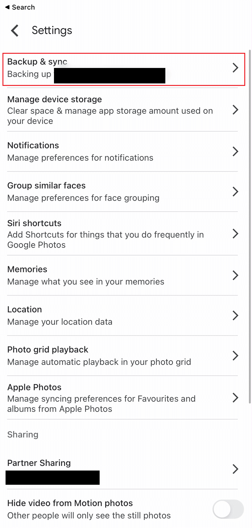The width and height of the screenshot is (252, 528).
Task: Expand Apple Photos settings chevron
Action: coord(235,398)
